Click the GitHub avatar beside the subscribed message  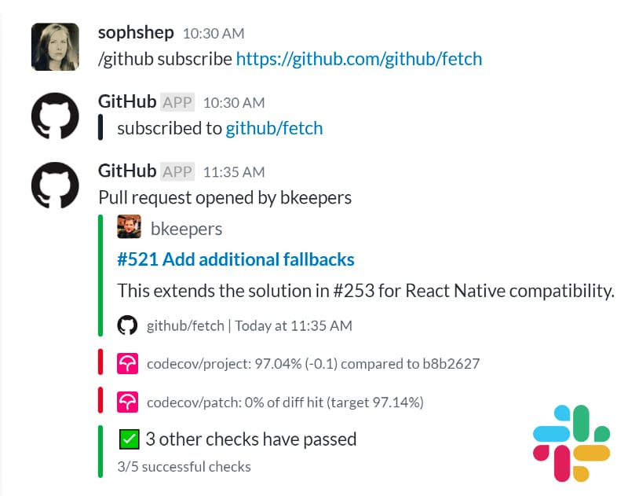tap(54, 116)
